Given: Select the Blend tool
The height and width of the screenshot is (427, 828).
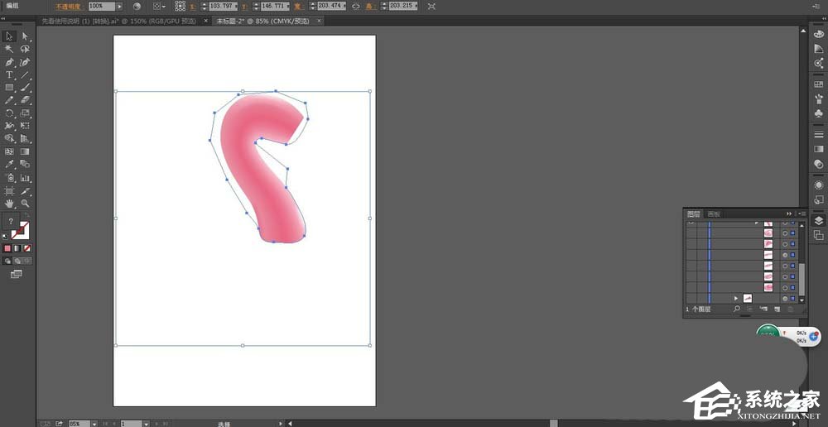Looking at the screenshot, I should coord(25,164).
